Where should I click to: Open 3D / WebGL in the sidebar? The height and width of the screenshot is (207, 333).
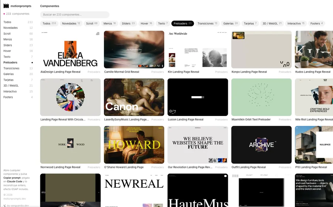click(18, 85)
